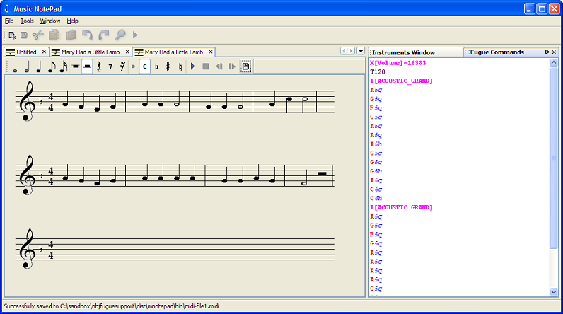Click the empty field in note toolbar
The width and height of the screenshot is (563, 314).
309,66
